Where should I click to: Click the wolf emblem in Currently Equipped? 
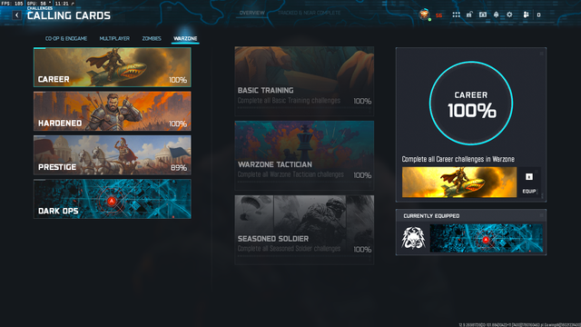(413, 238)
